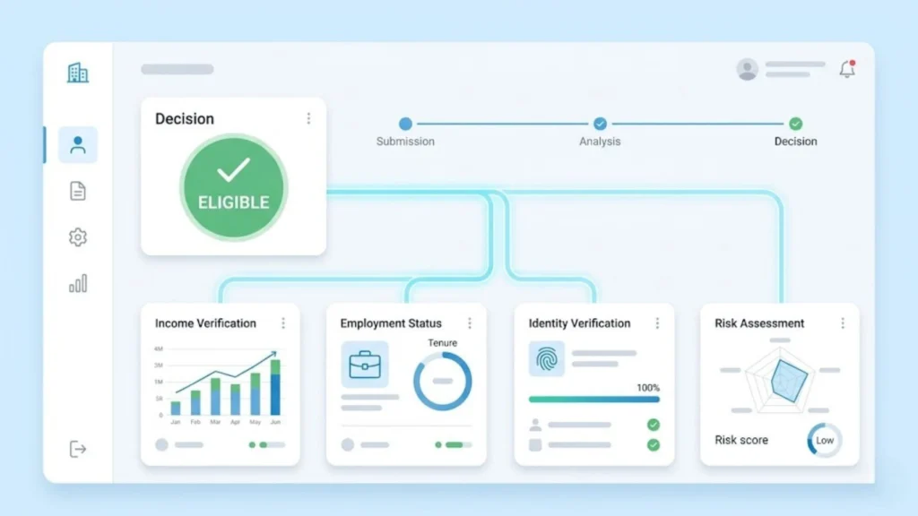Open the user profile sidebar icon
Screen dimensions: 918x516
pos(78,145)
